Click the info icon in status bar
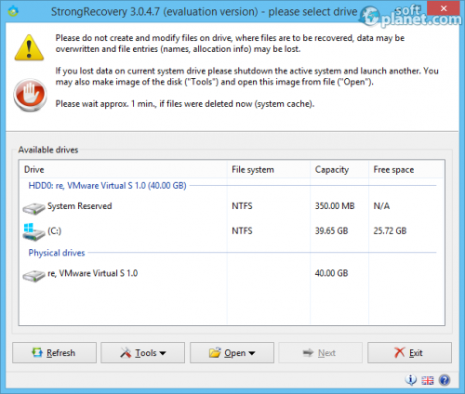Screen dimensions: 465x394 [411, 380]
